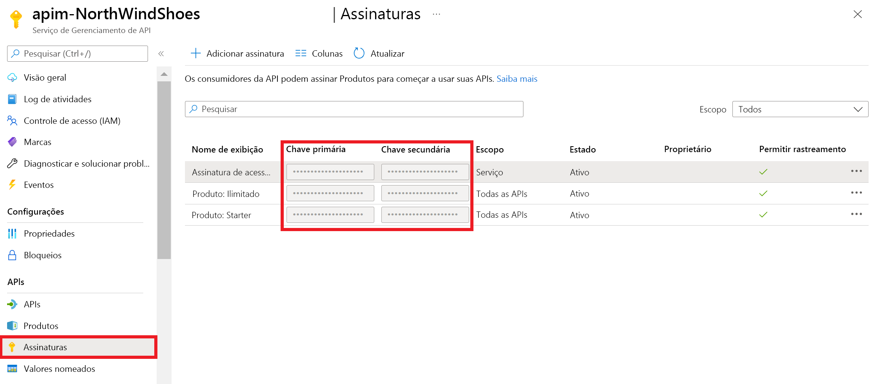Sort by Proprietário column header
Screen dimensions: 880x384
[x=688, y=149]
